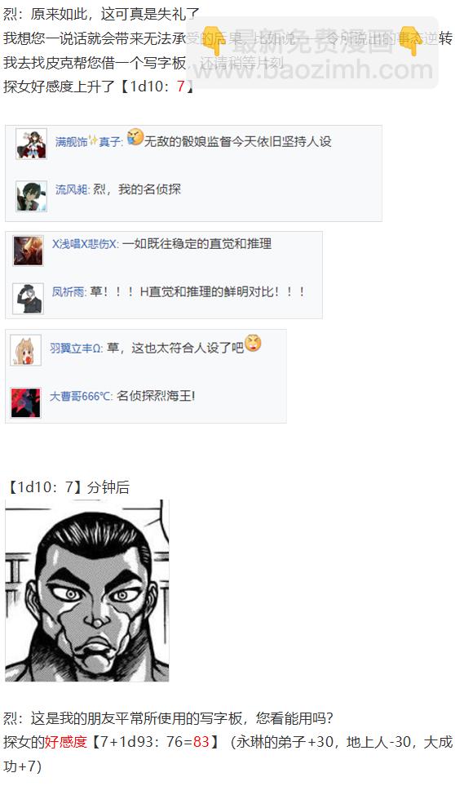Open username link 满舰饰真子
Image resolution: width=455 pixels, height=795 pixels.
point(89,141)
